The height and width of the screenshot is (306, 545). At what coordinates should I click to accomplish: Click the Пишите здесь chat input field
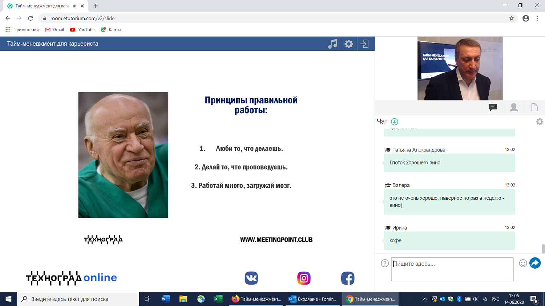452,269
